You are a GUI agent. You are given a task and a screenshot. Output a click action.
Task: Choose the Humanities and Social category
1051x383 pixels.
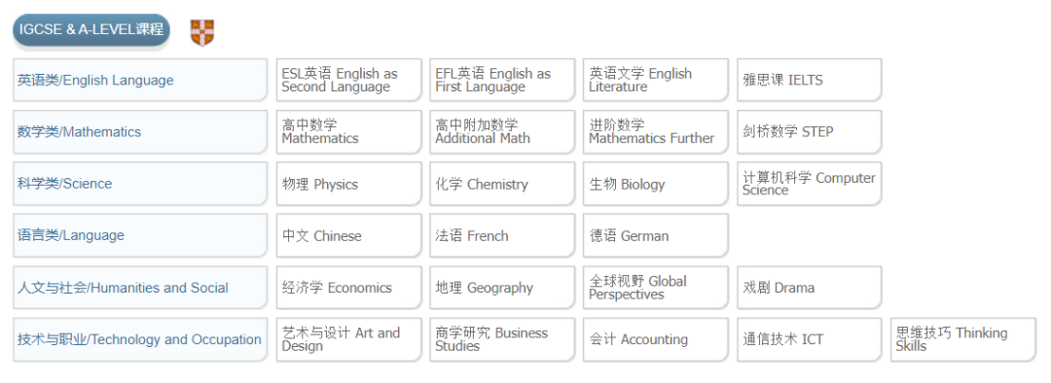140,288
